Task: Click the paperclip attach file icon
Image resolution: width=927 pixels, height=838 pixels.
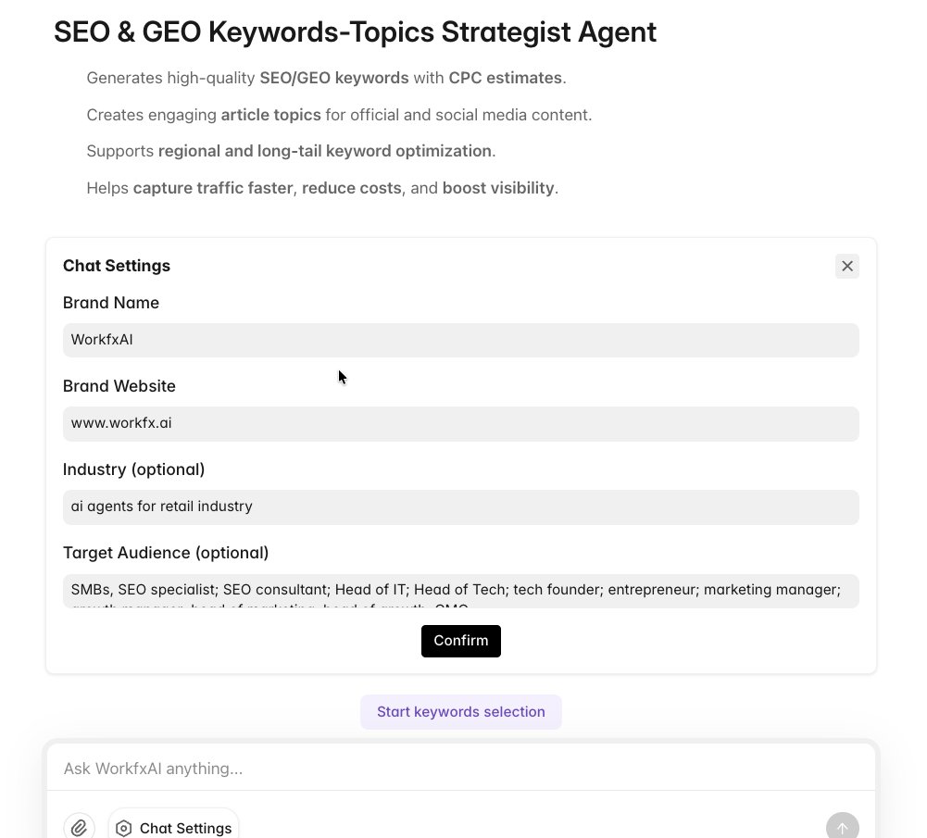Action: (79, 828)
